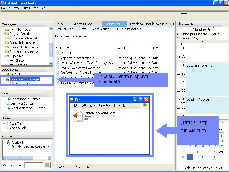The height and width of the screenshot is (172, 229).
Task: Select day 26 in mini calendar
Action: click(190, 157)
